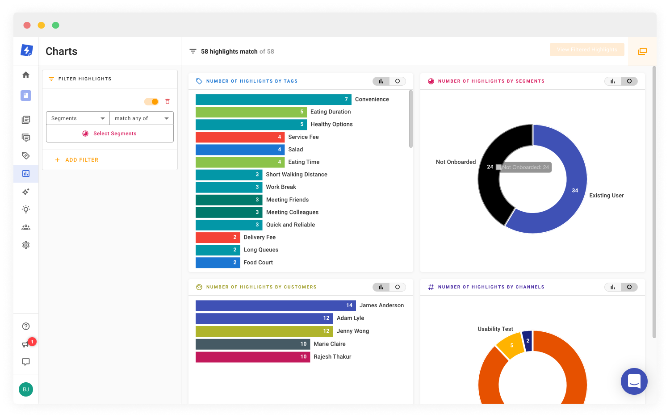Click the Rajesh Thakur bar in Customers chart
This screenshot has width=670, height=418.
click(253, 357)
